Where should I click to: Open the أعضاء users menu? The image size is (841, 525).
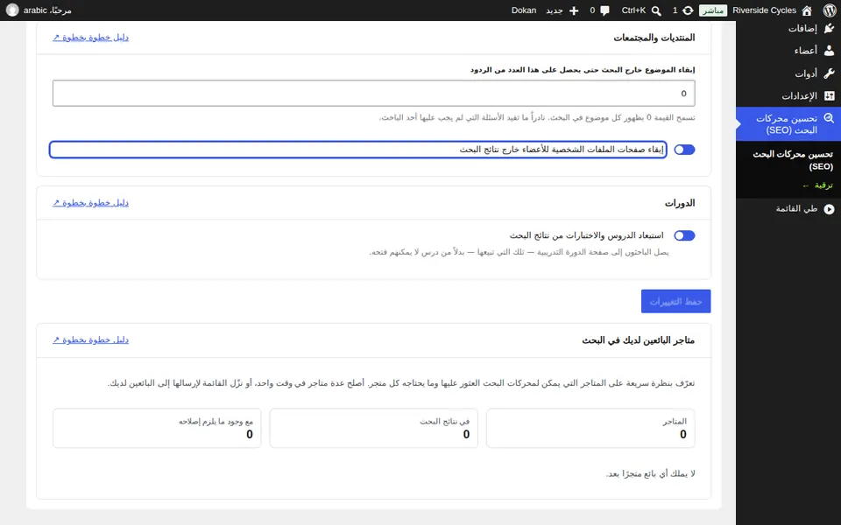coord(806,51)
